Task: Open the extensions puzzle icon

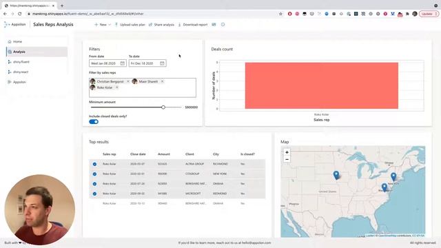Action: point(407,14)
